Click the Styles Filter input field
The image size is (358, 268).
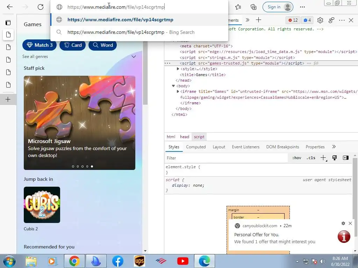click(x=226, y=158)
